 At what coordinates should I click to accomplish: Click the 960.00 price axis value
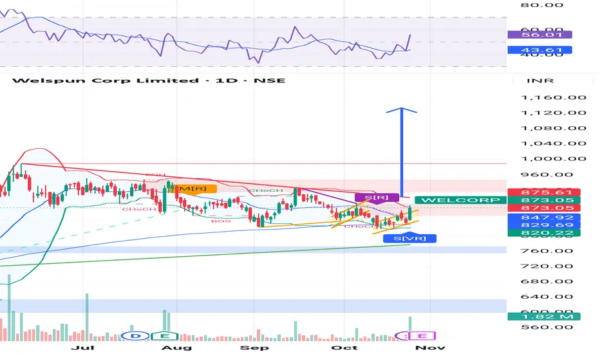point(547,175)
